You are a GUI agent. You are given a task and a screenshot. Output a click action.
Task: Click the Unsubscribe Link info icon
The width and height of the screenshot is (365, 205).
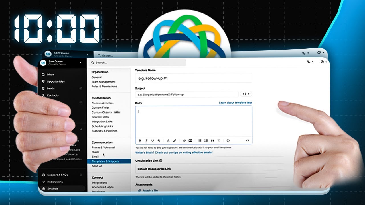pos(161,161)
